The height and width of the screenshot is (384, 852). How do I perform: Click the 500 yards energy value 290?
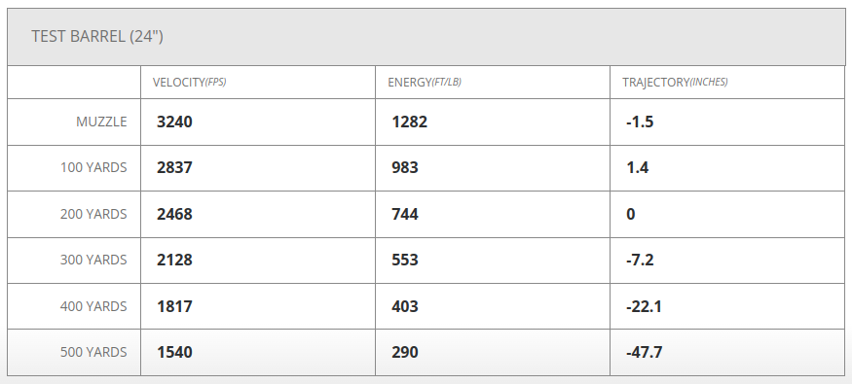[x=405, y=353]
